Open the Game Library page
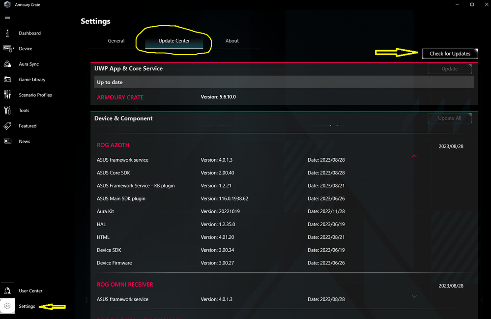The width and height of the screenshot is (491, 319). [x=32, y=80]
